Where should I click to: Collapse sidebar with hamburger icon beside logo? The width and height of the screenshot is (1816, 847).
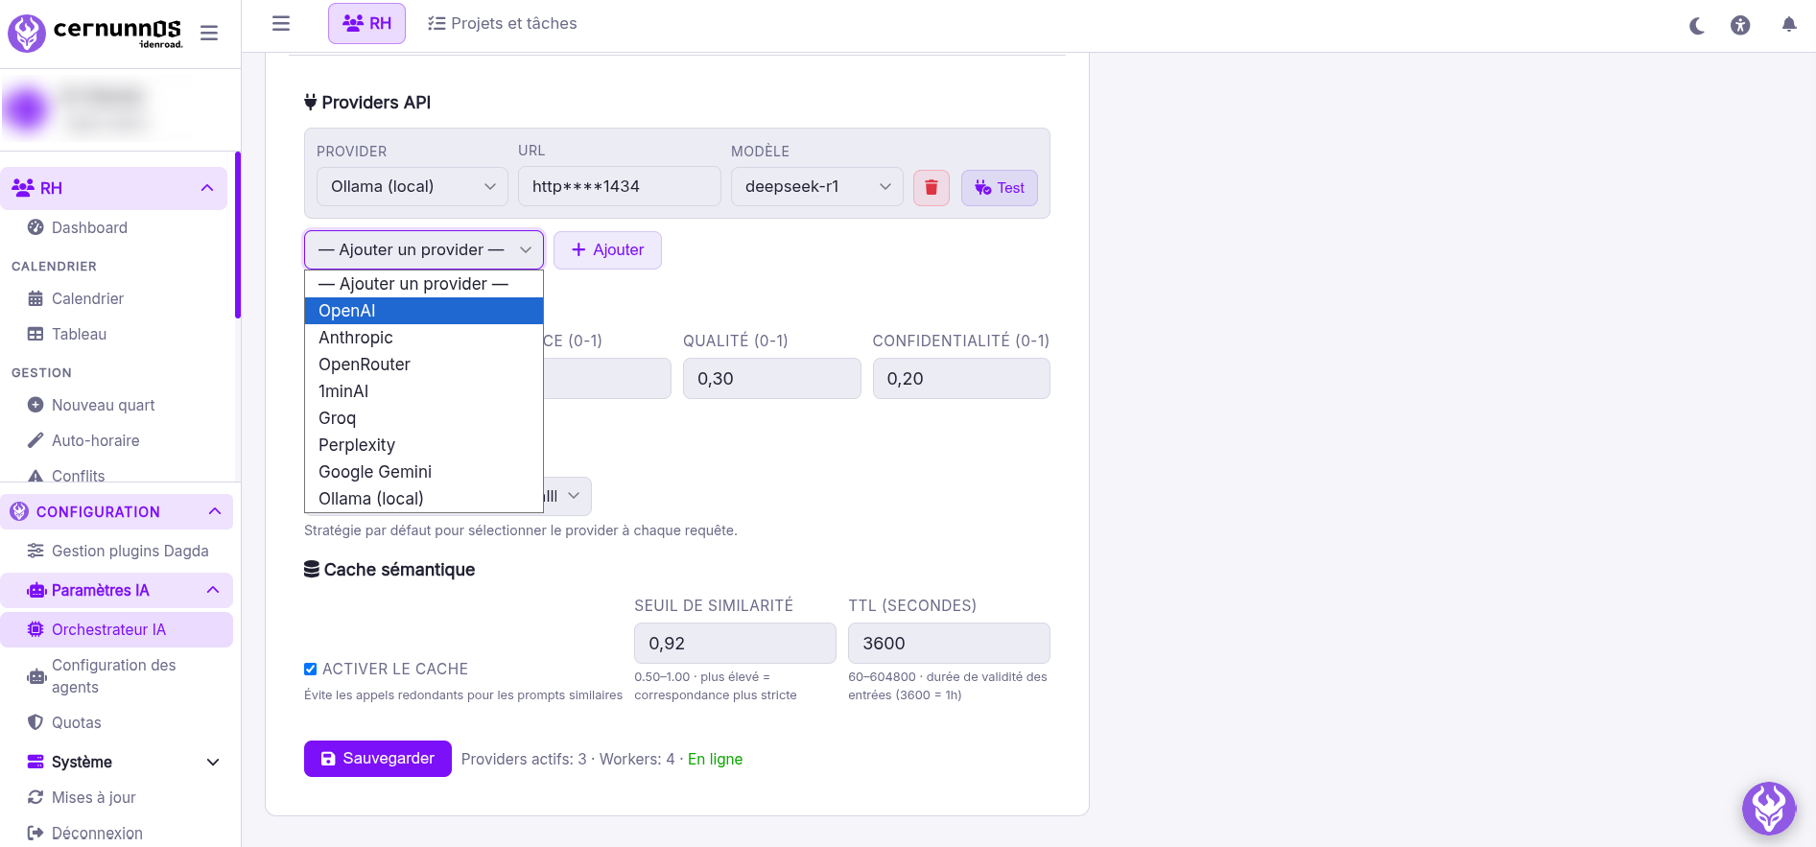click(209, 34)
